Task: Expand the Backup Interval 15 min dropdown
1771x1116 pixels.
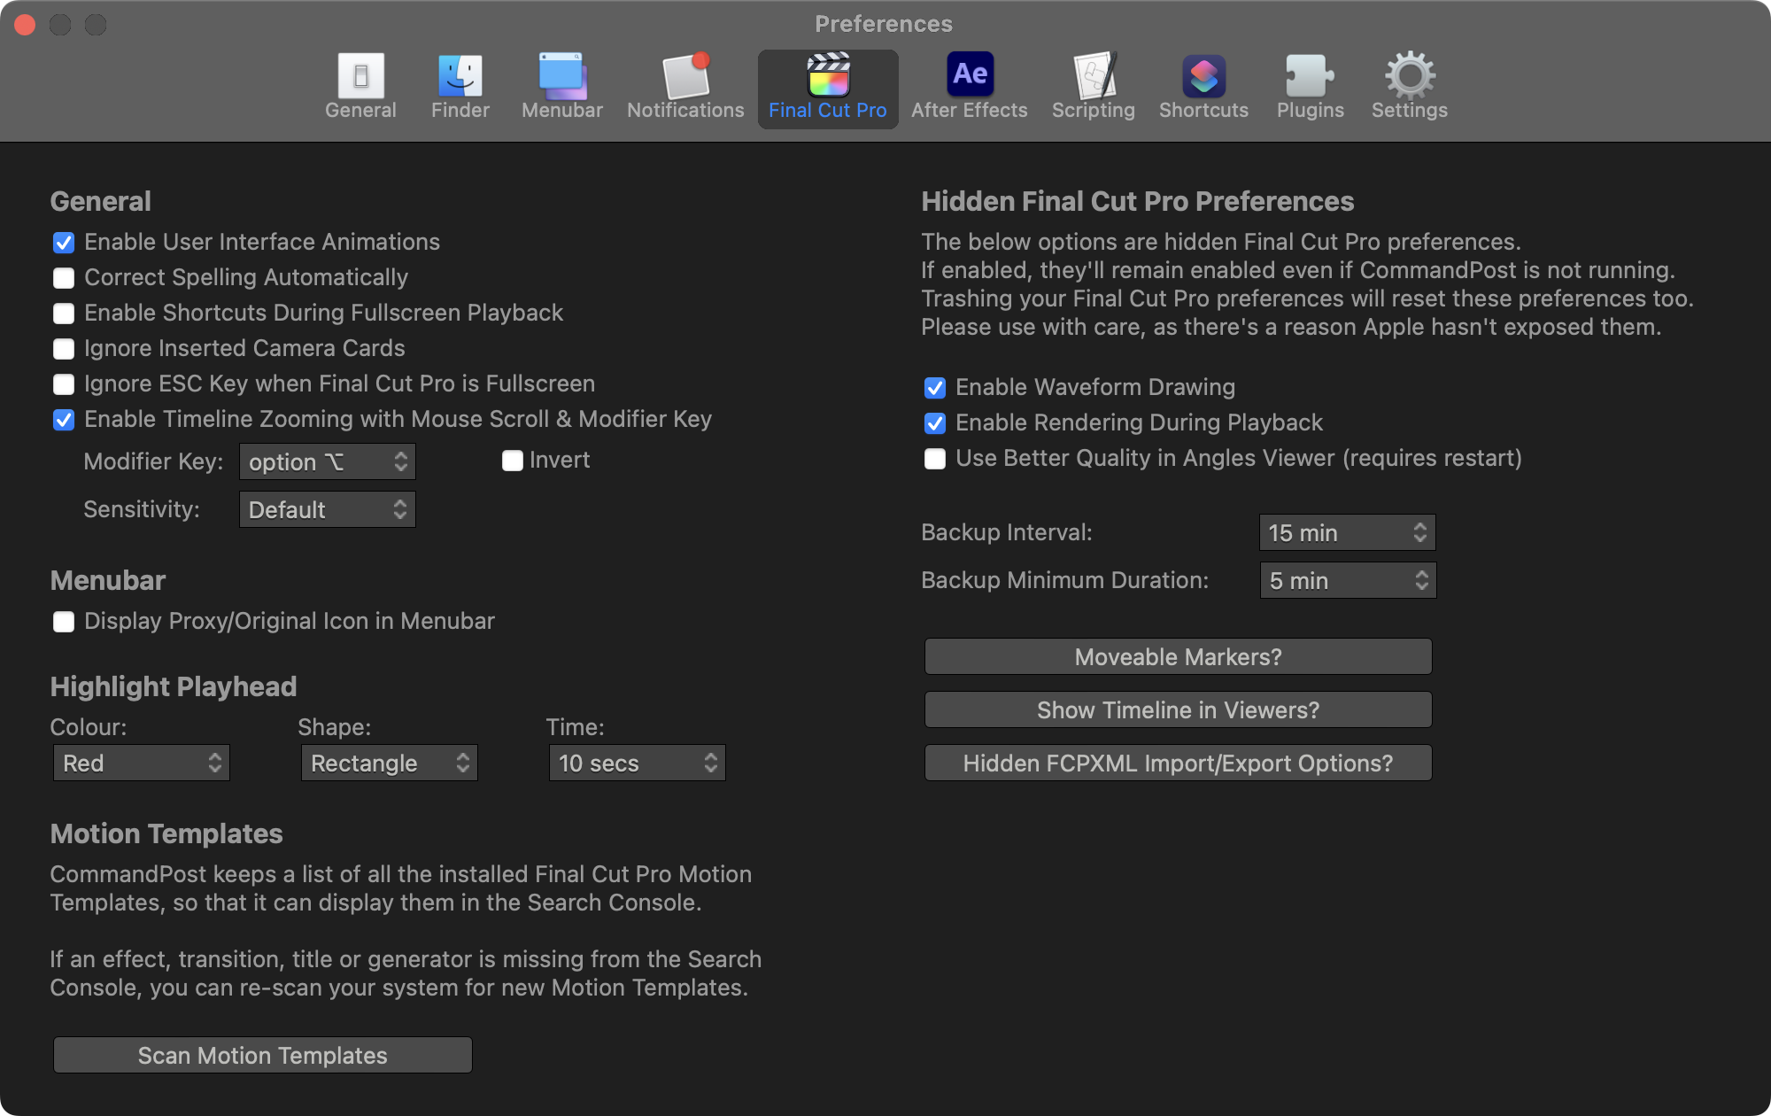Action: coord(1346,533)
